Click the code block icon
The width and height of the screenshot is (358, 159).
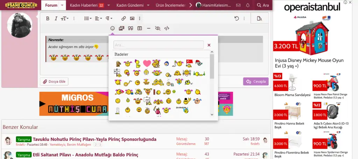click(x=167, y=28)
